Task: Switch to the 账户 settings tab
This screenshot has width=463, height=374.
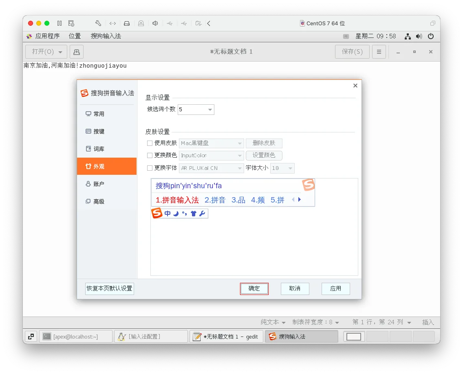Action: pos(107,184)
